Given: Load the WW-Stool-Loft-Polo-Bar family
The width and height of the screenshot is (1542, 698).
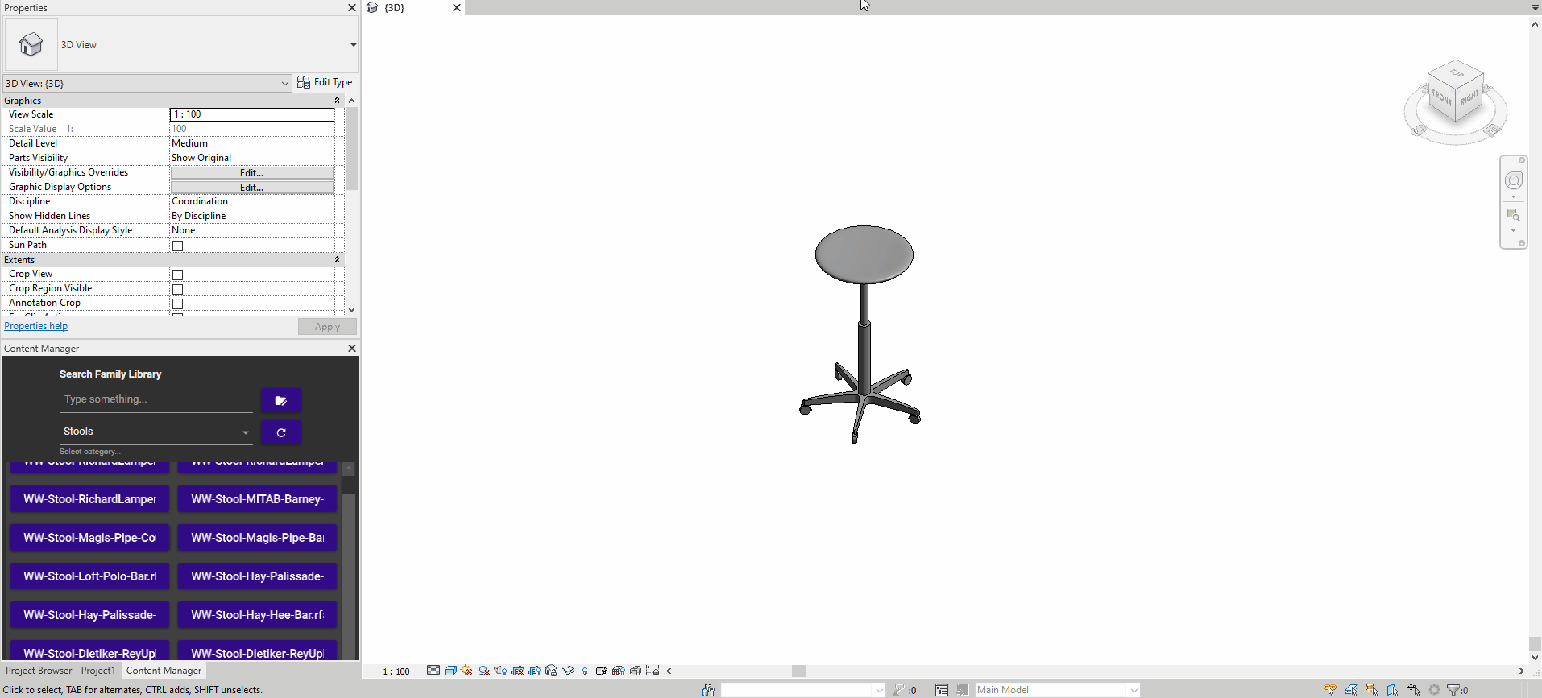Looking at the screenshot, I should (x=89, y=576).
